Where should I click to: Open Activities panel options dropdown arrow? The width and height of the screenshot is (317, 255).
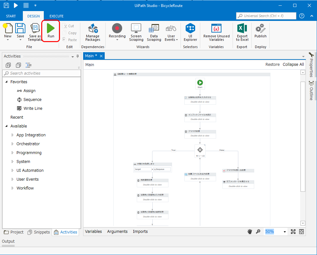coord(73,57)
